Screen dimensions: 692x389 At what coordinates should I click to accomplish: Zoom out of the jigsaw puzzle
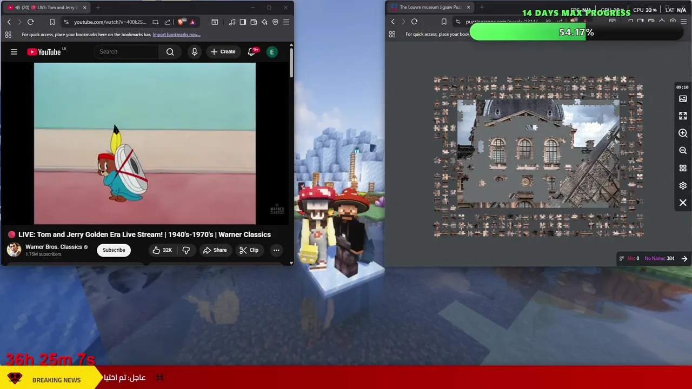tap(683, 151)
